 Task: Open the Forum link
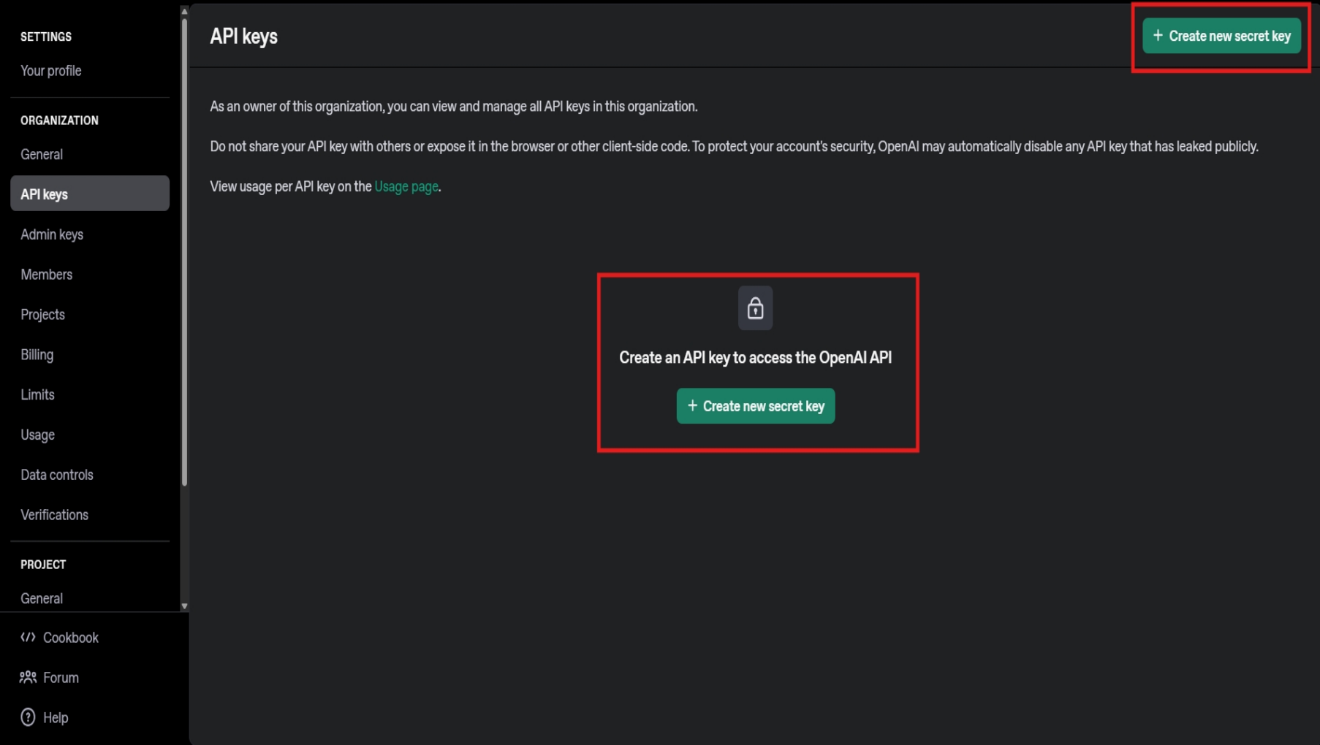(61, 678)
